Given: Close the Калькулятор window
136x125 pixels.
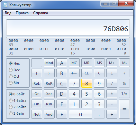Looking at the screenshot, I should pos(126,4).
